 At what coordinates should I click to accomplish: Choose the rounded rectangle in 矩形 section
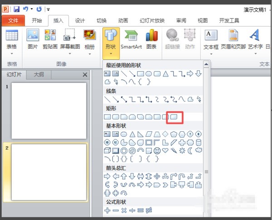116,117
